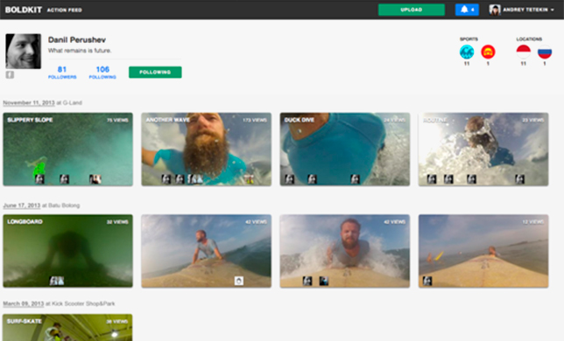Select the Russia flag location

(x=545, y=52)
